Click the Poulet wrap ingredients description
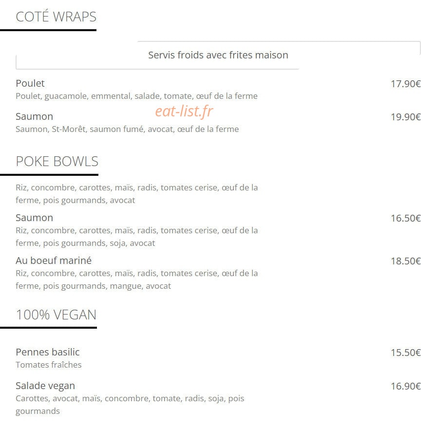Viewport: 434px width, 429px height. (136, 96)
